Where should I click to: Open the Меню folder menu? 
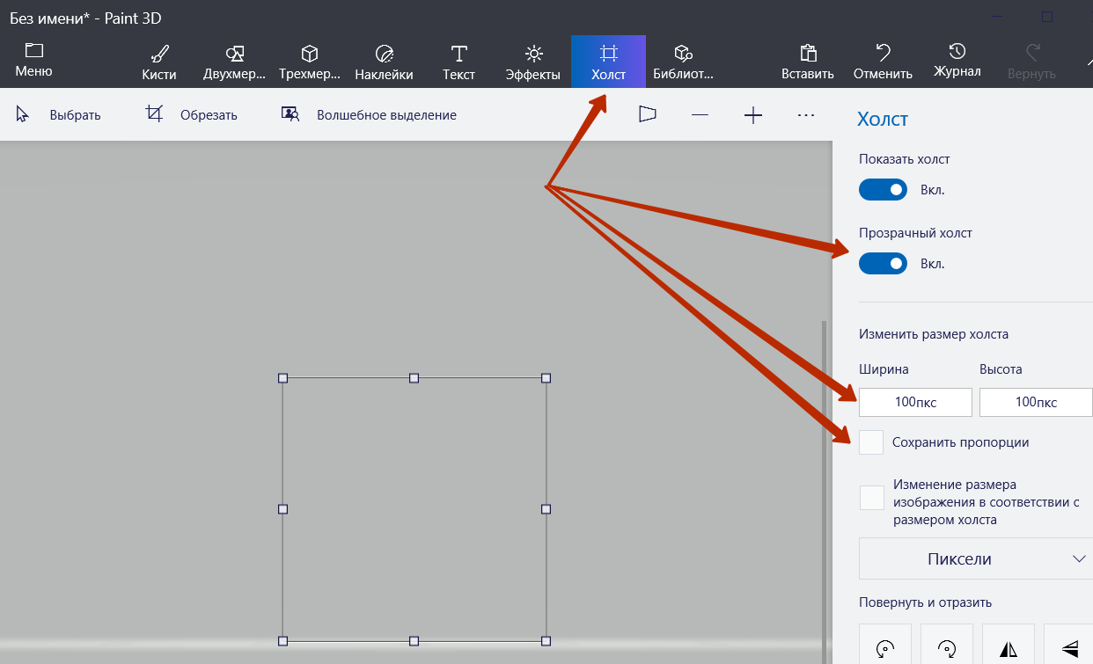[x=33, y=60]
